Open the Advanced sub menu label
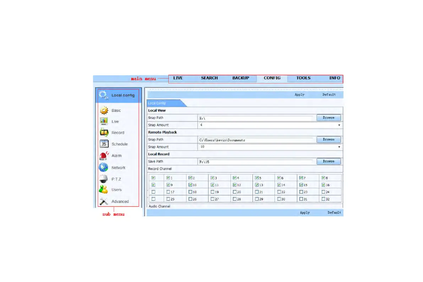The width and height of the screenshot is (423, 282). (120, 201)
